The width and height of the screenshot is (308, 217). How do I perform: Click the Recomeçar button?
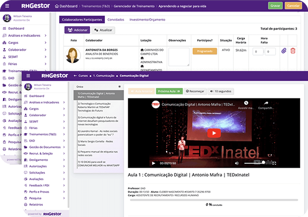(195, 91)
